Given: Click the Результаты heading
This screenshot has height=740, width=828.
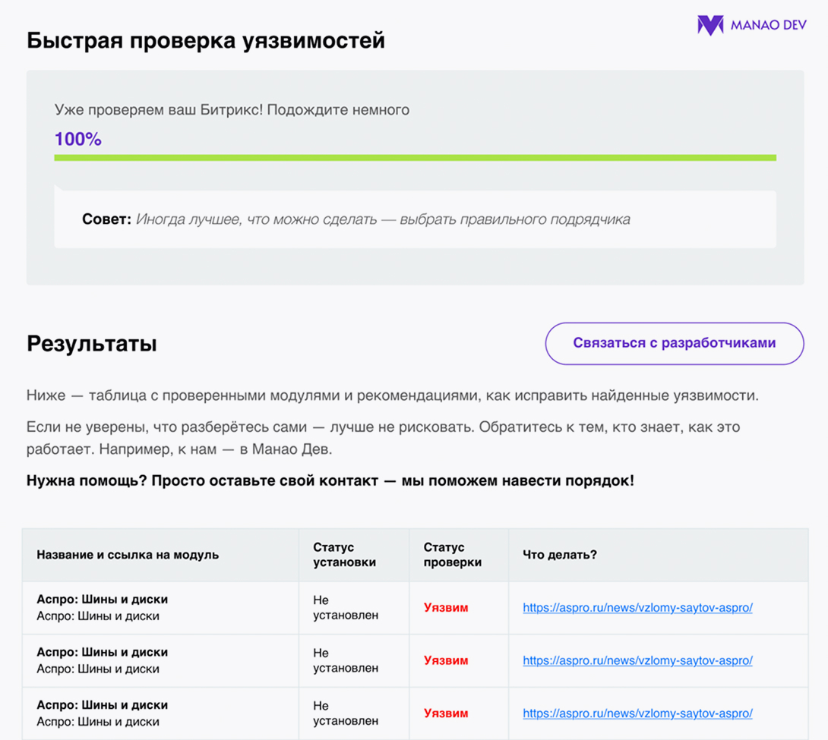Looking at the screenshot, I should [x=91, y=343].
